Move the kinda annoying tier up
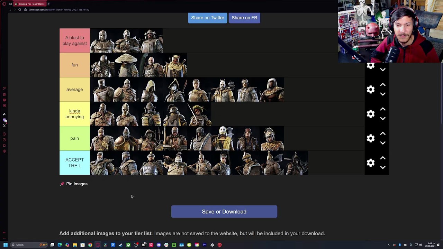This screenshot has width=443, height=249. click(x=383, y=109)
